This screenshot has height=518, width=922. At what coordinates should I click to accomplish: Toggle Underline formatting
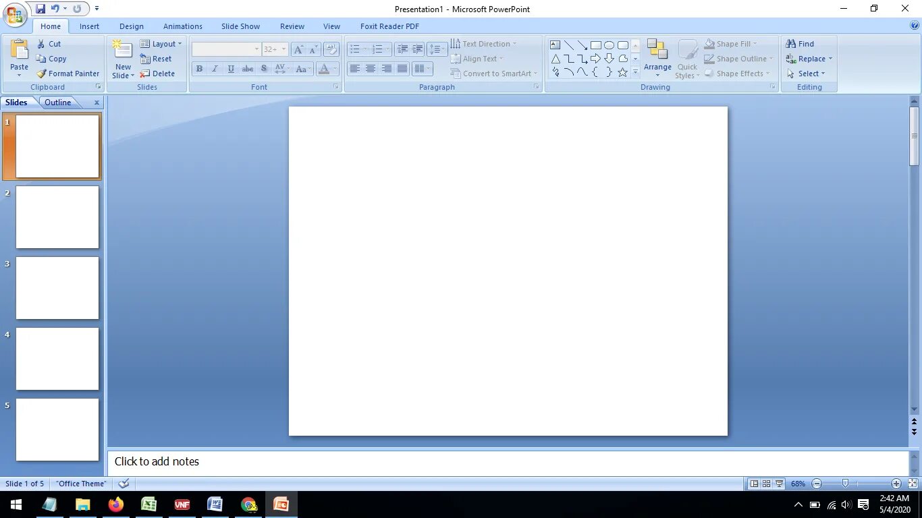tap(232, 69)
